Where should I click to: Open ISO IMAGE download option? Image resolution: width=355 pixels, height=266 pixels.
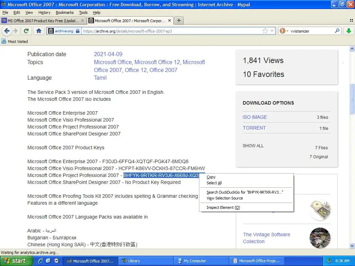pos(255,117)
